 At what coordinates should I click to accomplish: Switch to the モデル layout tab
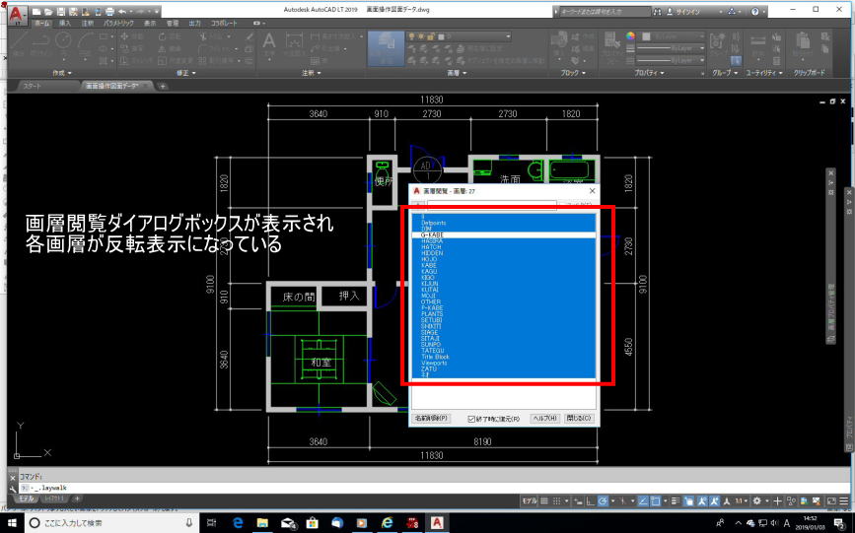27,499
